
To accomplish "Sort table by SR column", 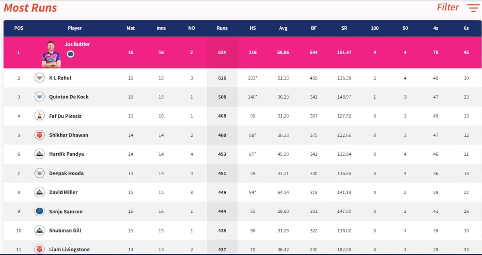I will (x=344, y=28).
